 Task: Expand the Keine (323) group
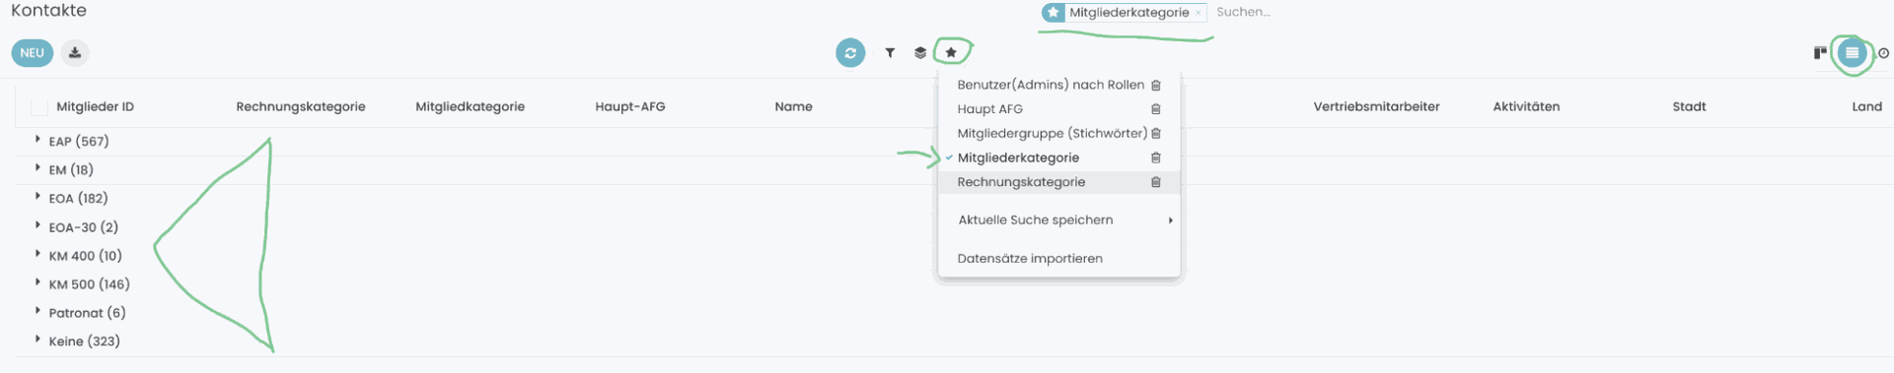[x=37, y=340]
